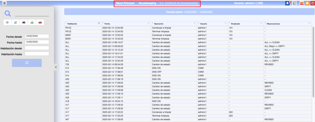Screen dimensions: 315x122
Task: Click the blue magnifier search icon
Action: 8,13
